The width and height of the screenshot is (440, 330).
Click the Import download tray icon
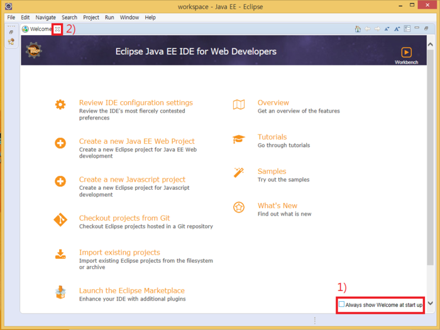click(x=60, y=254)
